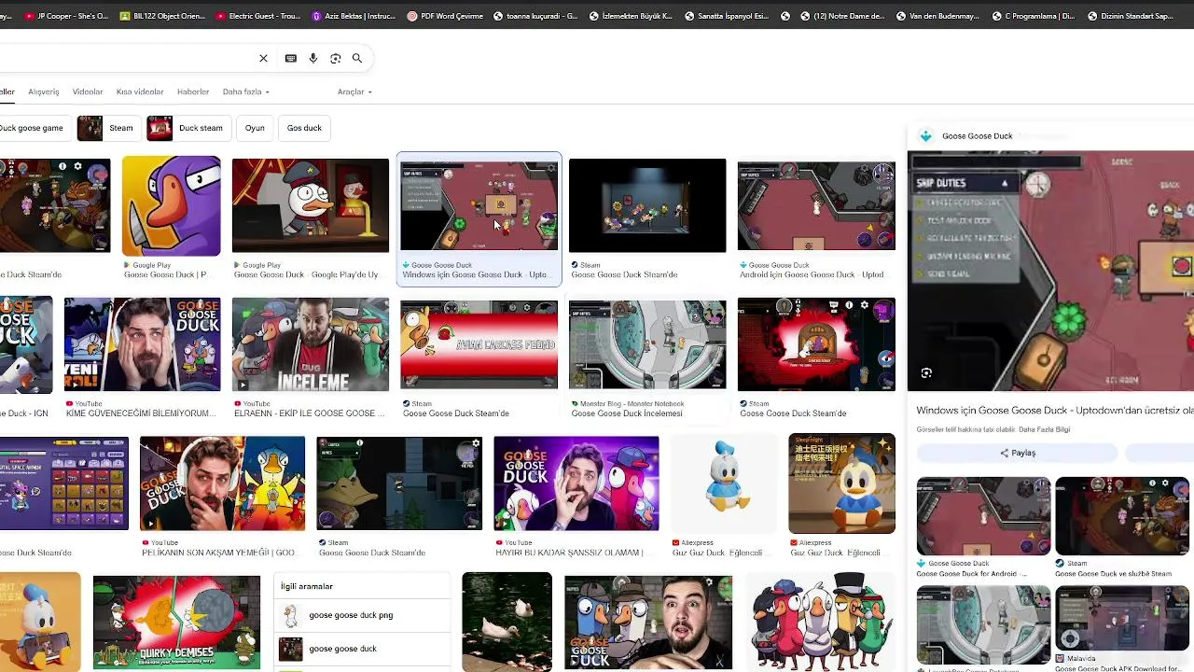Open the Quirky Demises thumbnail

tap(176, 623)
